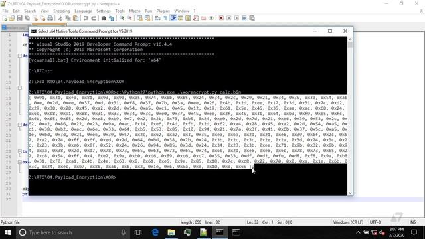Click the python.exe xorencrypt.py command line

(x=135, y=92)
